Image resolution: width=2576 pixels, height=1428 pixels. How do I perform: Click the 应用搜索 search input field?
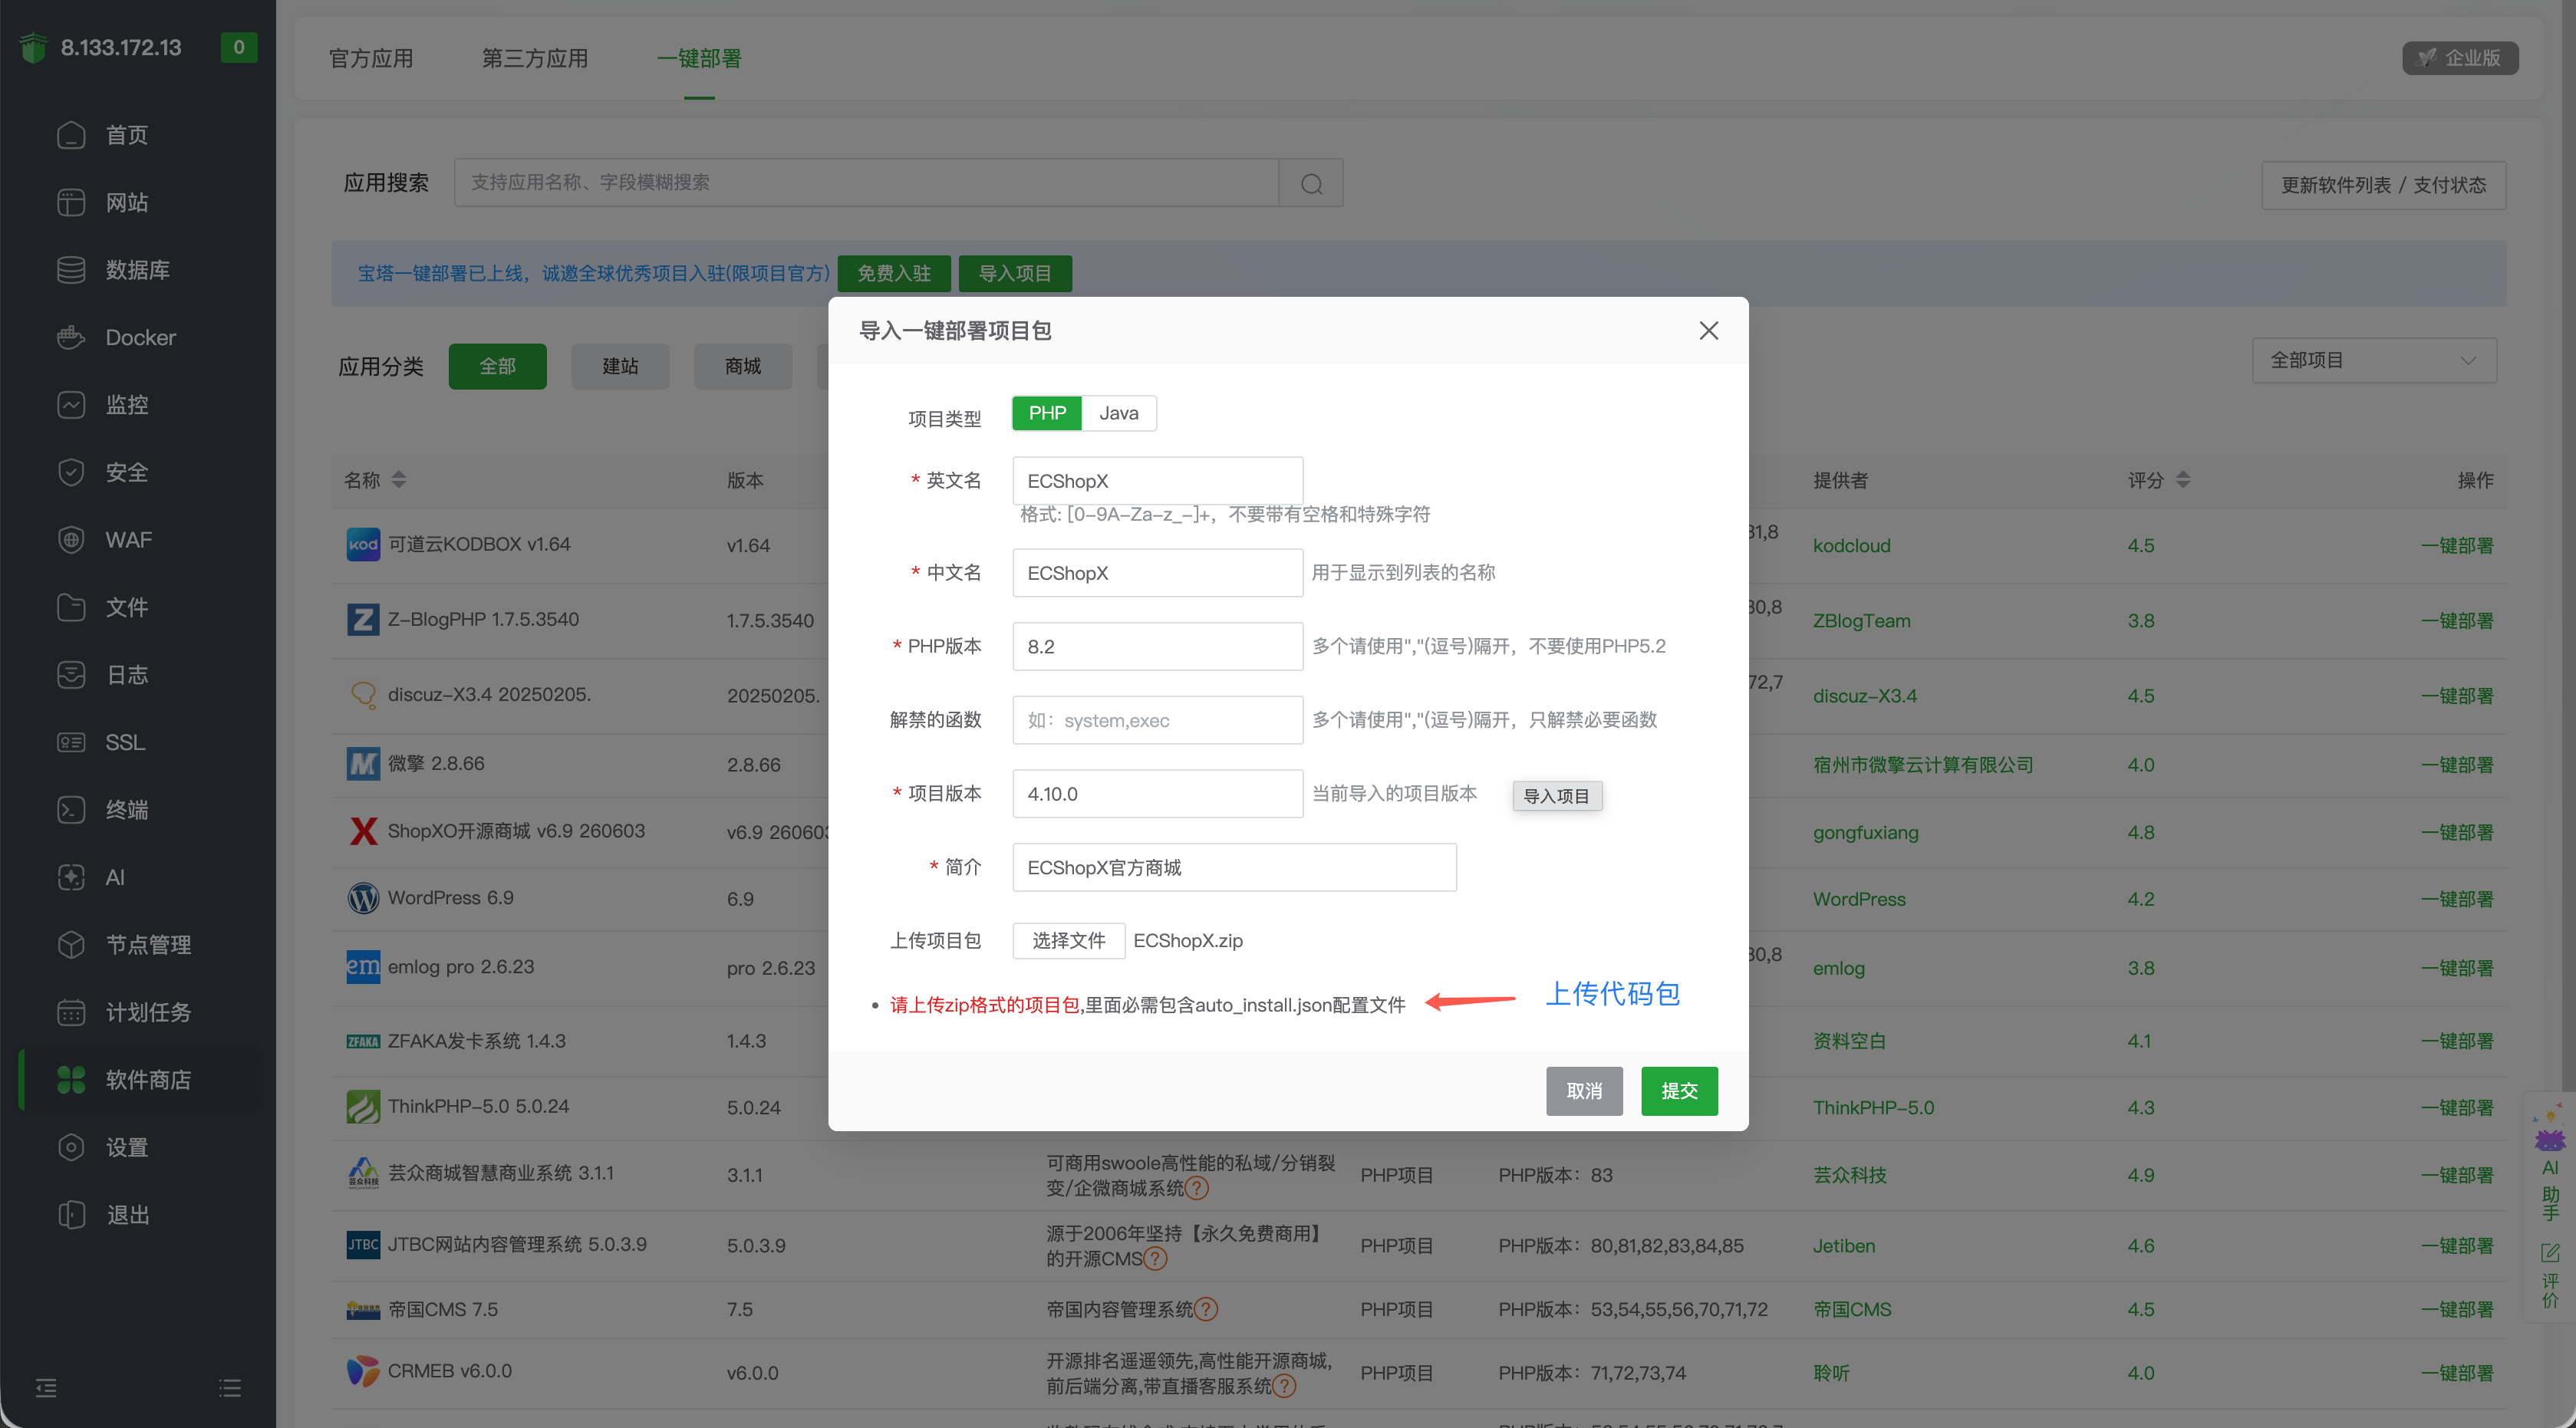866,183
